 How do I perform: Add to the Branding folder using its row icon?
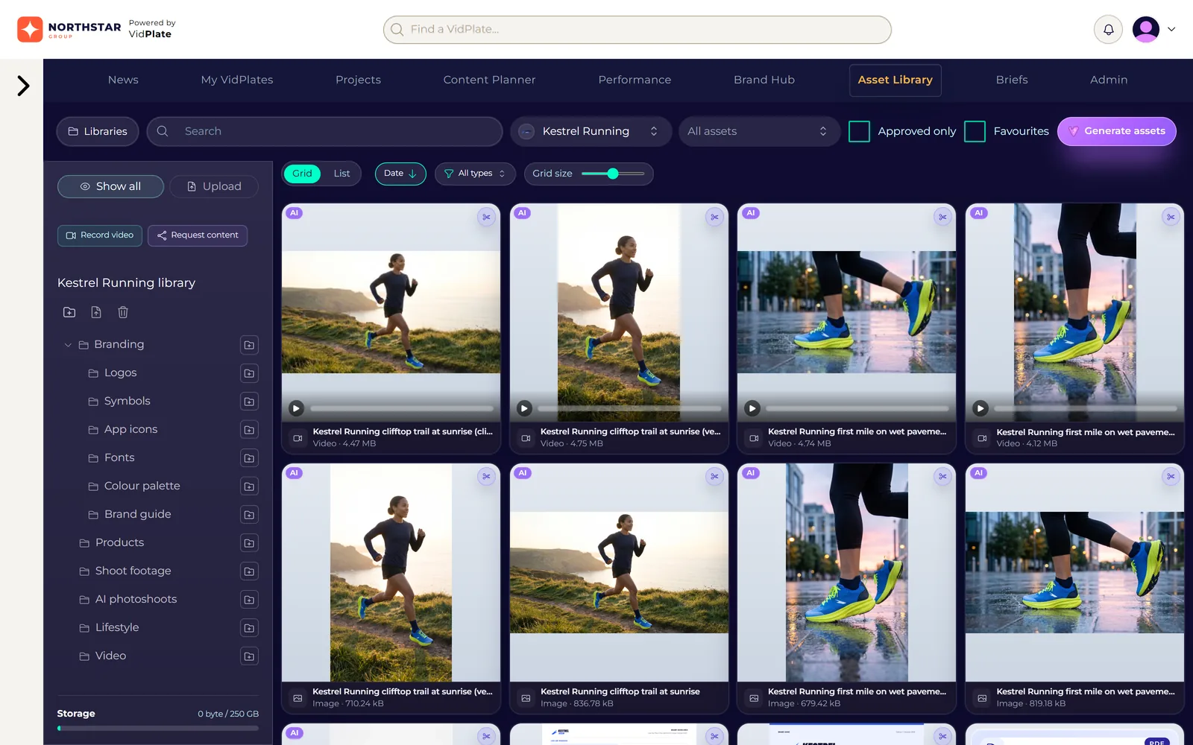point(249,345)
